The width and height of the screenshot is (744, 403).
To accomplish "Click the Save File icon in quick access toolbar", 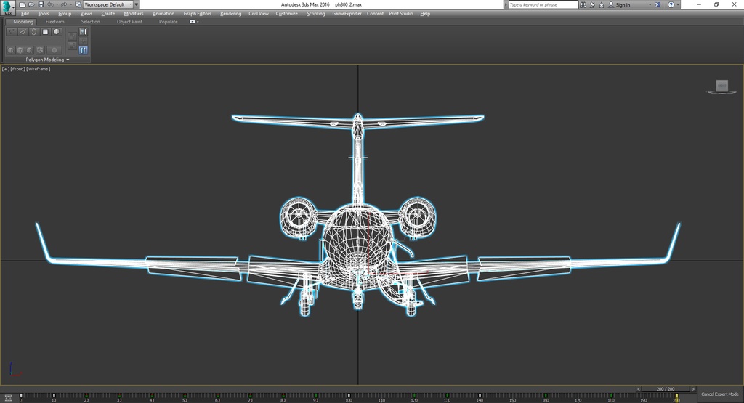I will pos(40,4).
